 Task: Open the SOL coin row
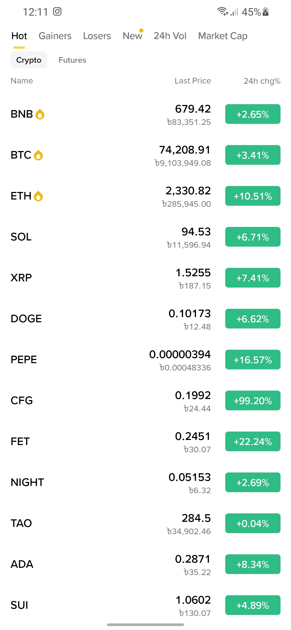pyautogui.click(x=145, y=237)
